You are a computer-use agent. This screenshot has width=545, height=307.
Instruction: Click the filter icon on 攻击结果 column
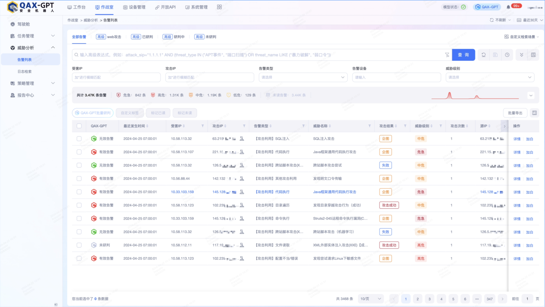pos(405,126)
